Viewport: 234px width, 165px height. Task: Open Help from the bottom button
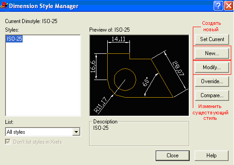[211, 156]
